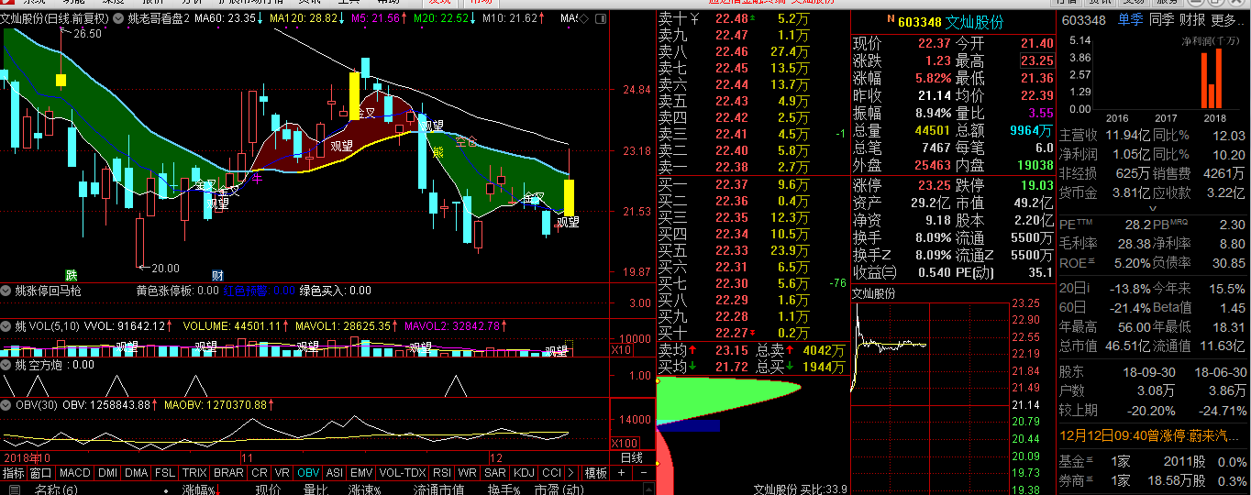Image resolution: width=1251 pixels, height=495 pixels.
Task: Select the DMA indicator tab
Action: pyautogui.click(x=136, y=473)
